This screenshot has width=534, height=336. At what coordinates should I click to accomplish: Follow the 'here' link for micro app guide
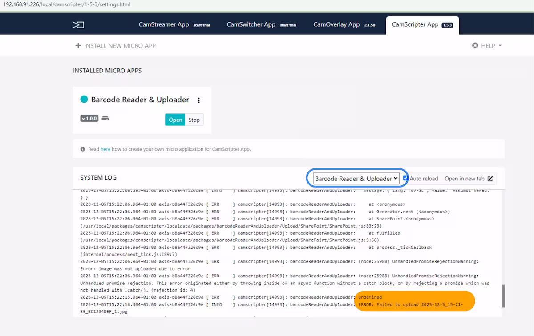[x=105, y=149]
